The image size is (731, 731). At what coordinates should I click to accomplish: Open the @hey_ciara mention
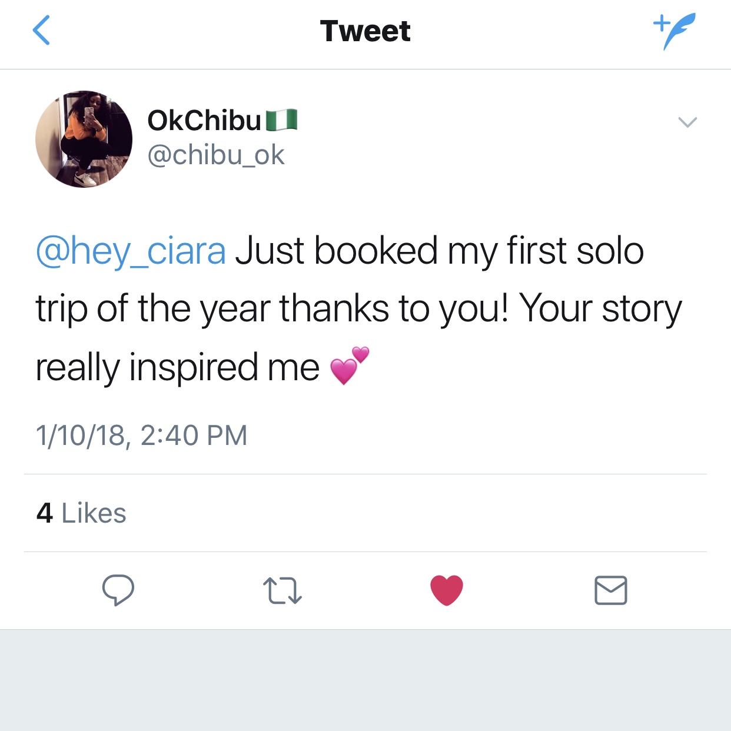pyautogui.click(x=131, y=251)
